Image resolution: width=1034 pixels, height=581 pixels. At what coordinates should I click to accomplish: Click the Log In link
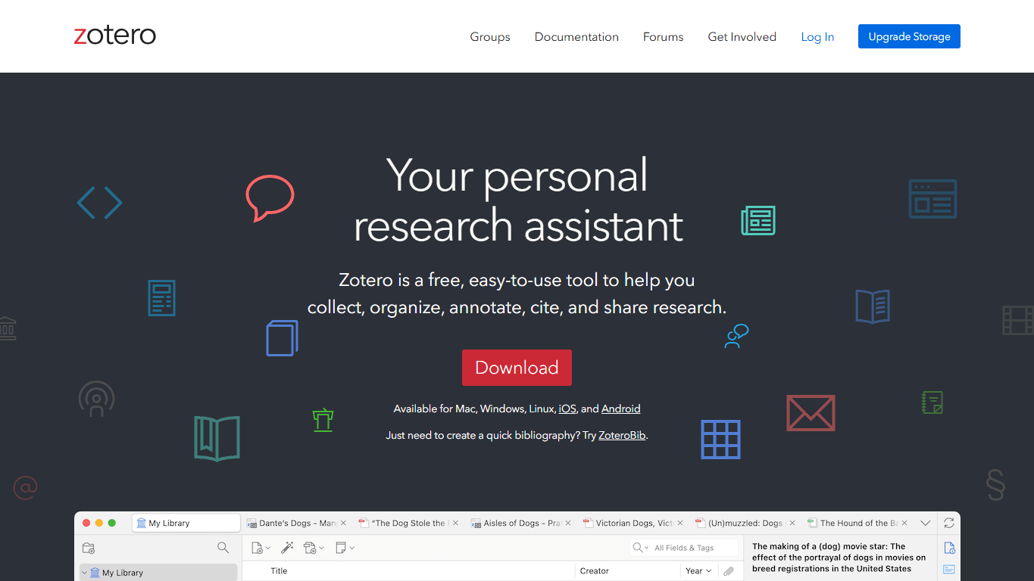tap(817, 37)
